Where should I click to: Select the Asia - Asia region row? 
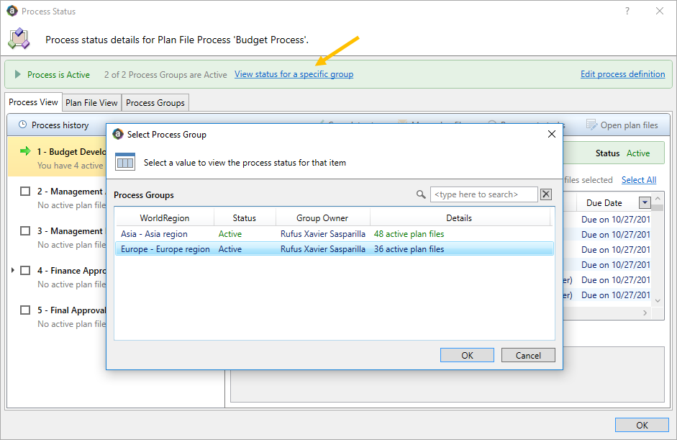[154, 234]
